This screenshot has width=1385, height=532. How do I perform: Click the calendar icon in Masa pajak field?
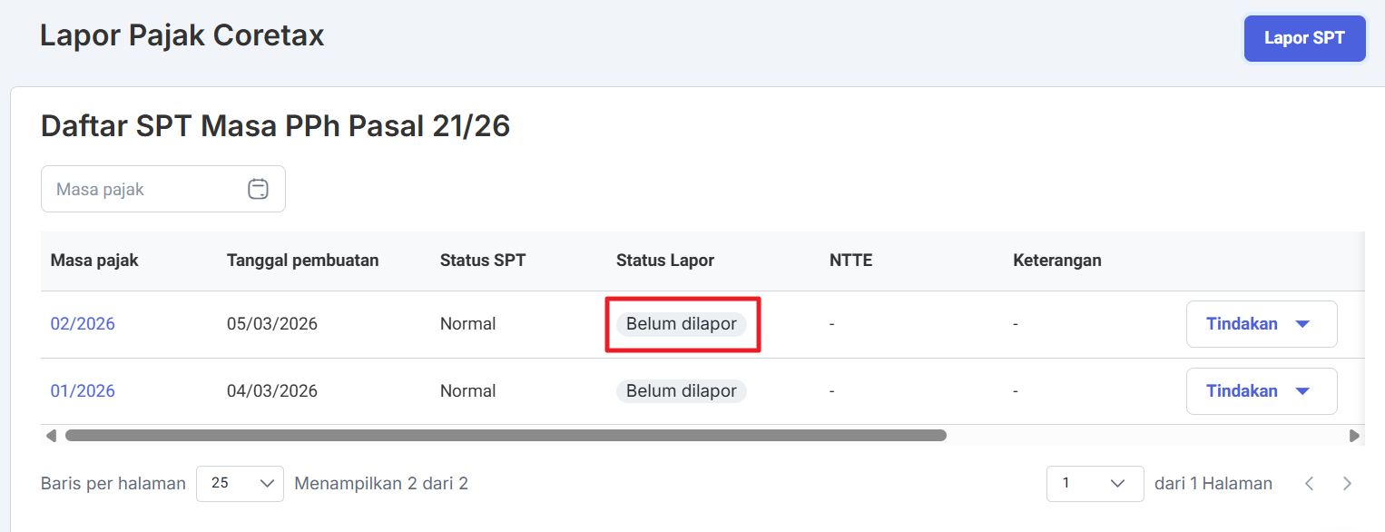(258, 189)
